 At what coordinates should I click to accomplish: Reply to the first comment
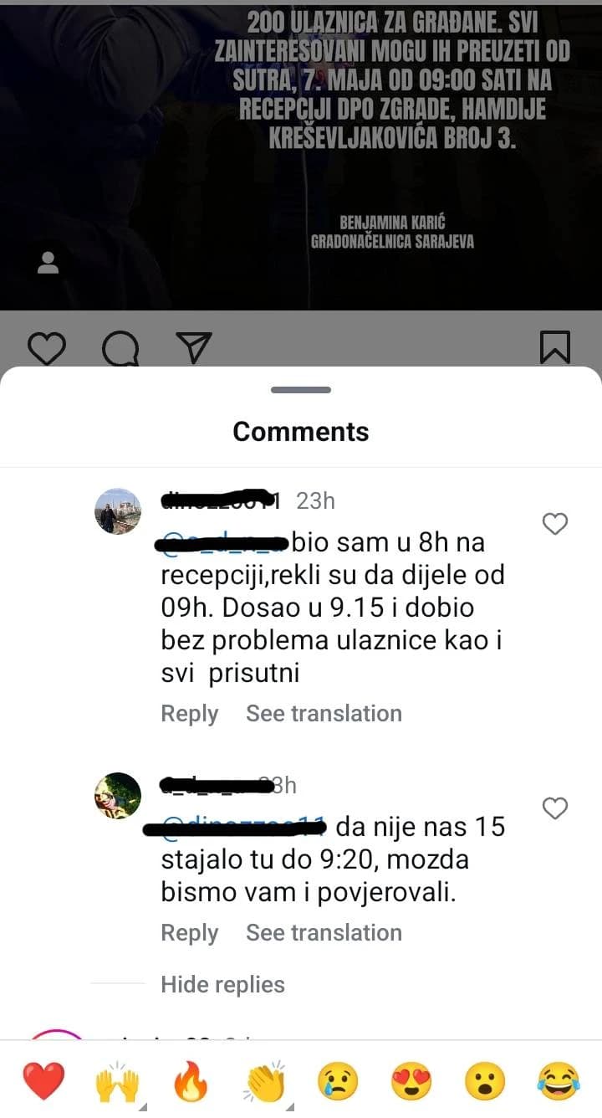tap(190, 714)
